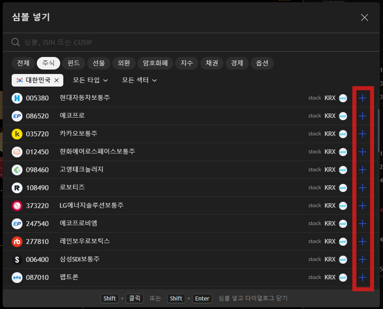Viewport: 383px width, 309px height.
Task: Add 035720 카카오보통주 with its plus icon
Action: (362, 134)
